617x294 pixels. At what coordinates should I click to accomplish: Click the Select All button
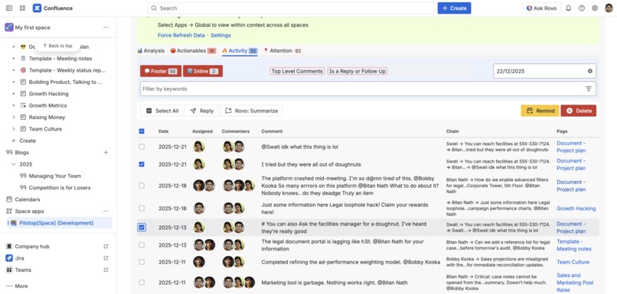(162, 111)
